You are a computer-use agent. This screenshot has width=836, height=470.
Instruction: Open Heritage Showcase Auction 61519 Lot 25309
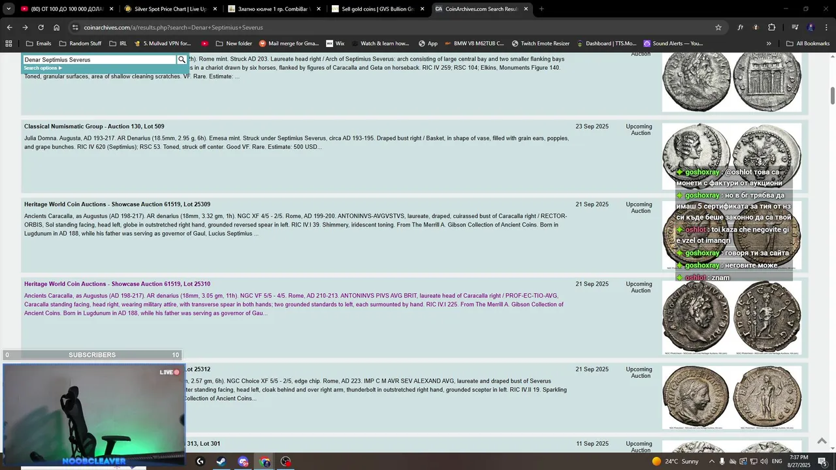(x=117, y=204)
